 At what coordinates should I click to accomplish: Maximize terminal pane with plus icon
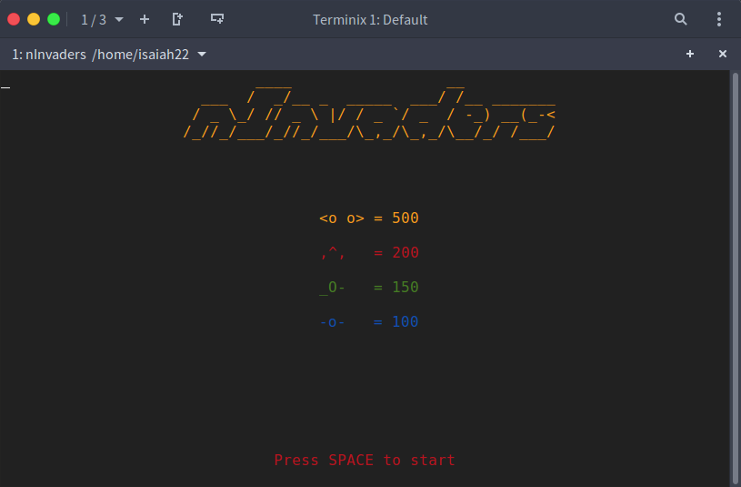click(690, 54)
